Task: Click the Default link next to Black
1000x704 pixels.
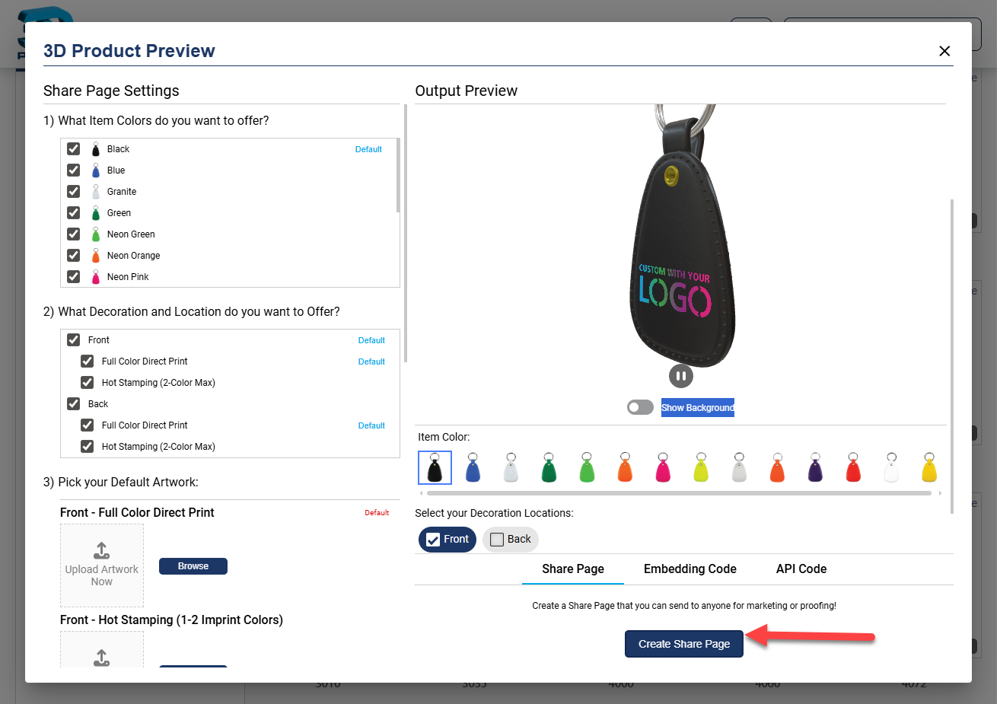Action: pyautogui.click(x=368, y=149)
